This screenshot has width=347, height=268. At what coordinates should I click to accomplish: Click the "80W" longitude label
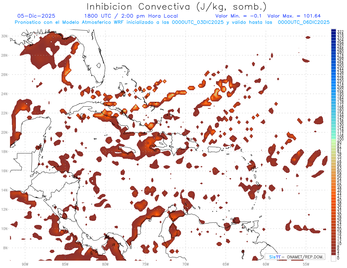point(105,264)
